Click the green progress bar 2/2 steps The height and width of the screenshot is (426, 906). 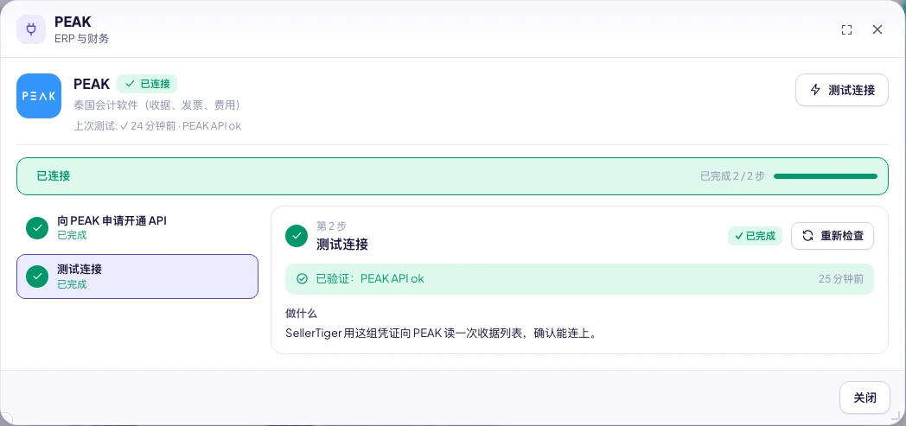[x=825, y=176]
